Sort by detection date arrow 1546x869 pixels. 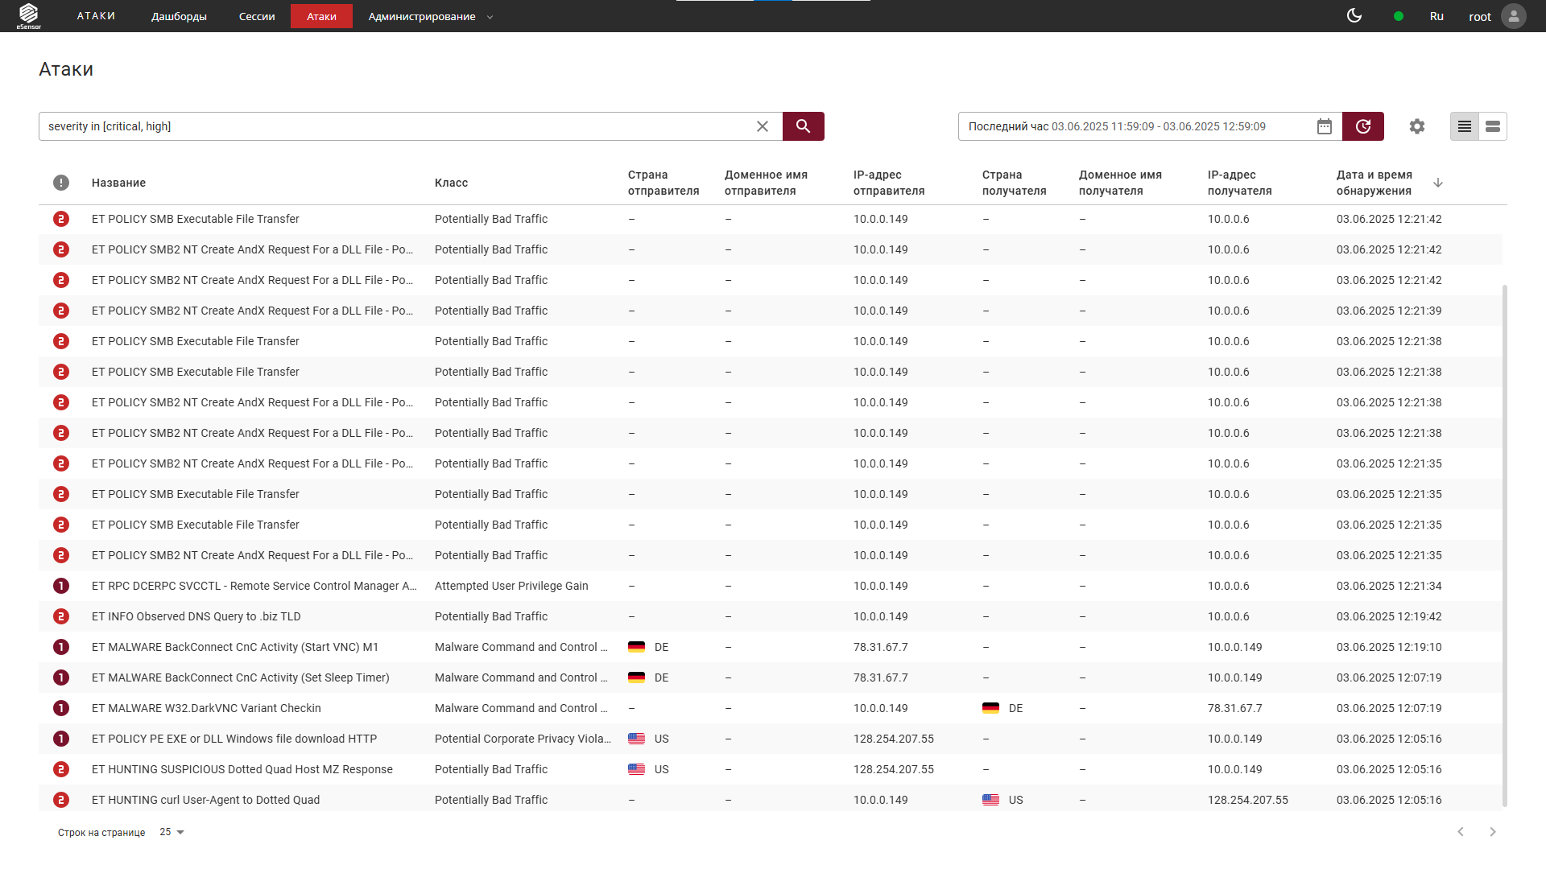(1438, 183)
